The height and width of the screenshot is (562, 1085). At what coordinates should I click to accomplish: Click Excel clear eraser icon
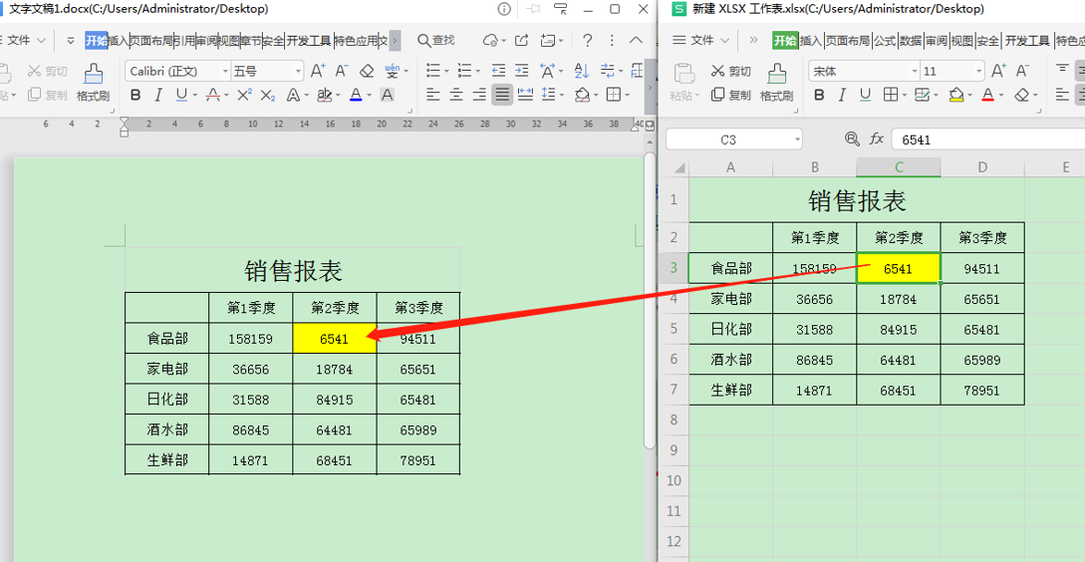[1020, 95]
